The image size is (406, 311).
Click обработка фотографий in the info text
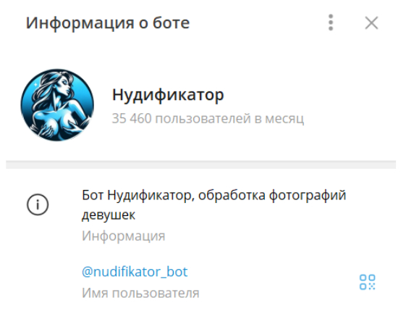coord(272,195)
